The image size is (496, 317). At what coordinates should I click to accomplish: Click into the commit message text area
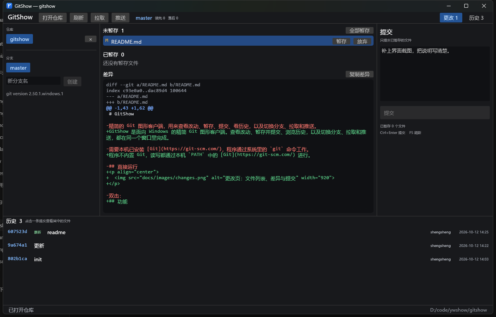(435, 74)
